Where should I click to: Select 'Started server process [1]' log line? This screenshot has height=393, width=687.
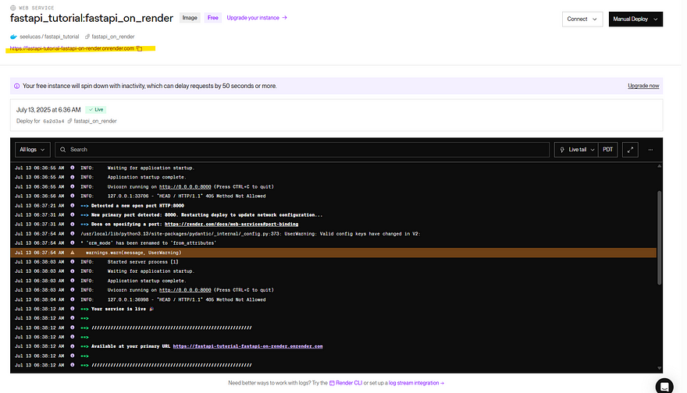click(333, 262)
